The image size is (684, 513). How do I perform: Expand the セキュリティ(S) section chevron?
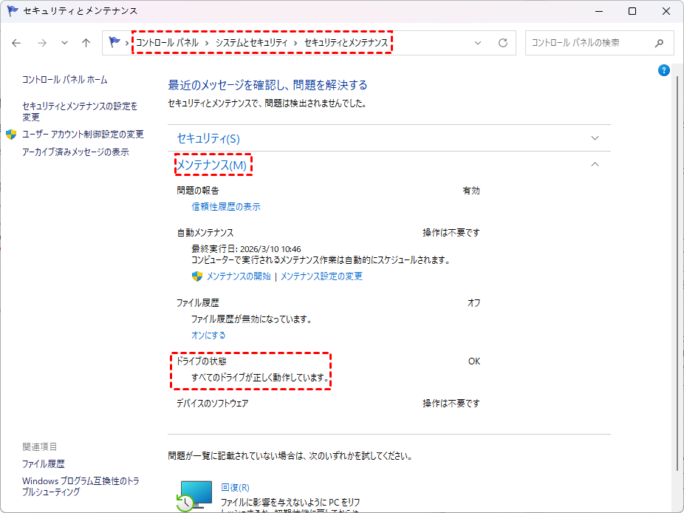(x=595, y=138)
